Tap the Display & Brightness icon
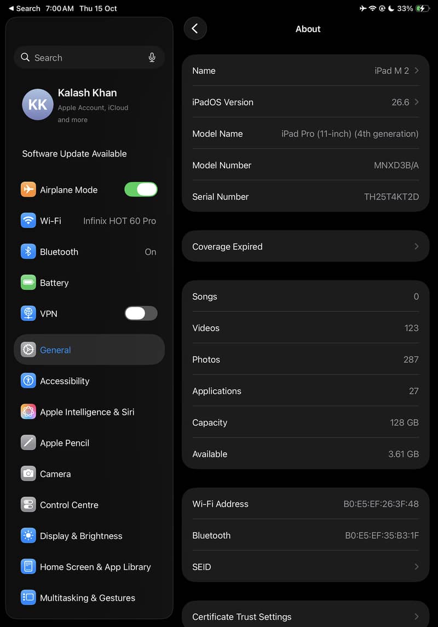This screenshot has height=627, width=438. (28, 536)
